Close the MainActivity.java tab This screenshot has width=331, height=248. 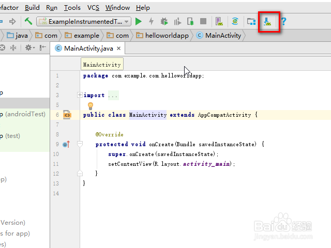118,49
